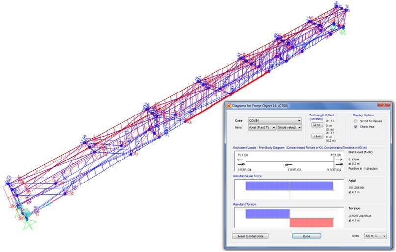
Task: Open the Single valued dropdown
Action: click(x=289, y=128)
